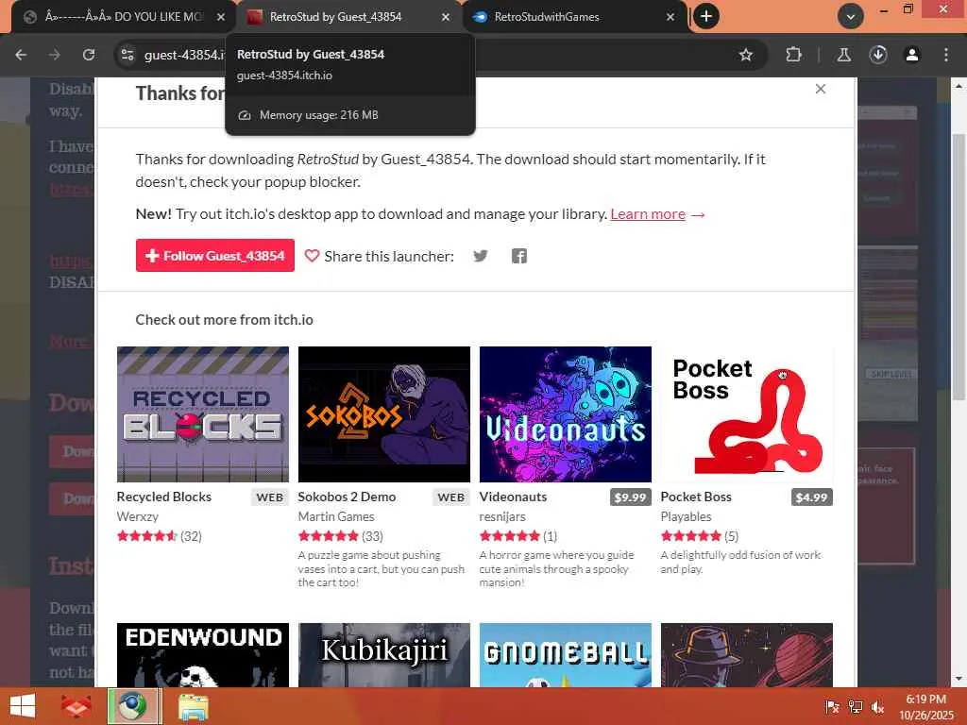The image size is (967, 725).
Task: Open the Extensions puzzle icon
Action: coord(793,55)
